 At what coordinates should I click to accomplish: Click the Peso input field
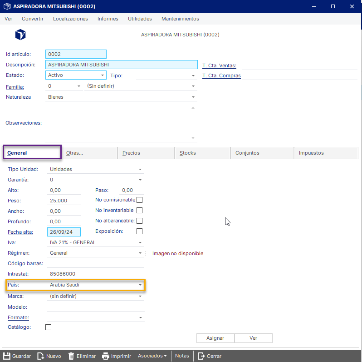pos(64,201)
